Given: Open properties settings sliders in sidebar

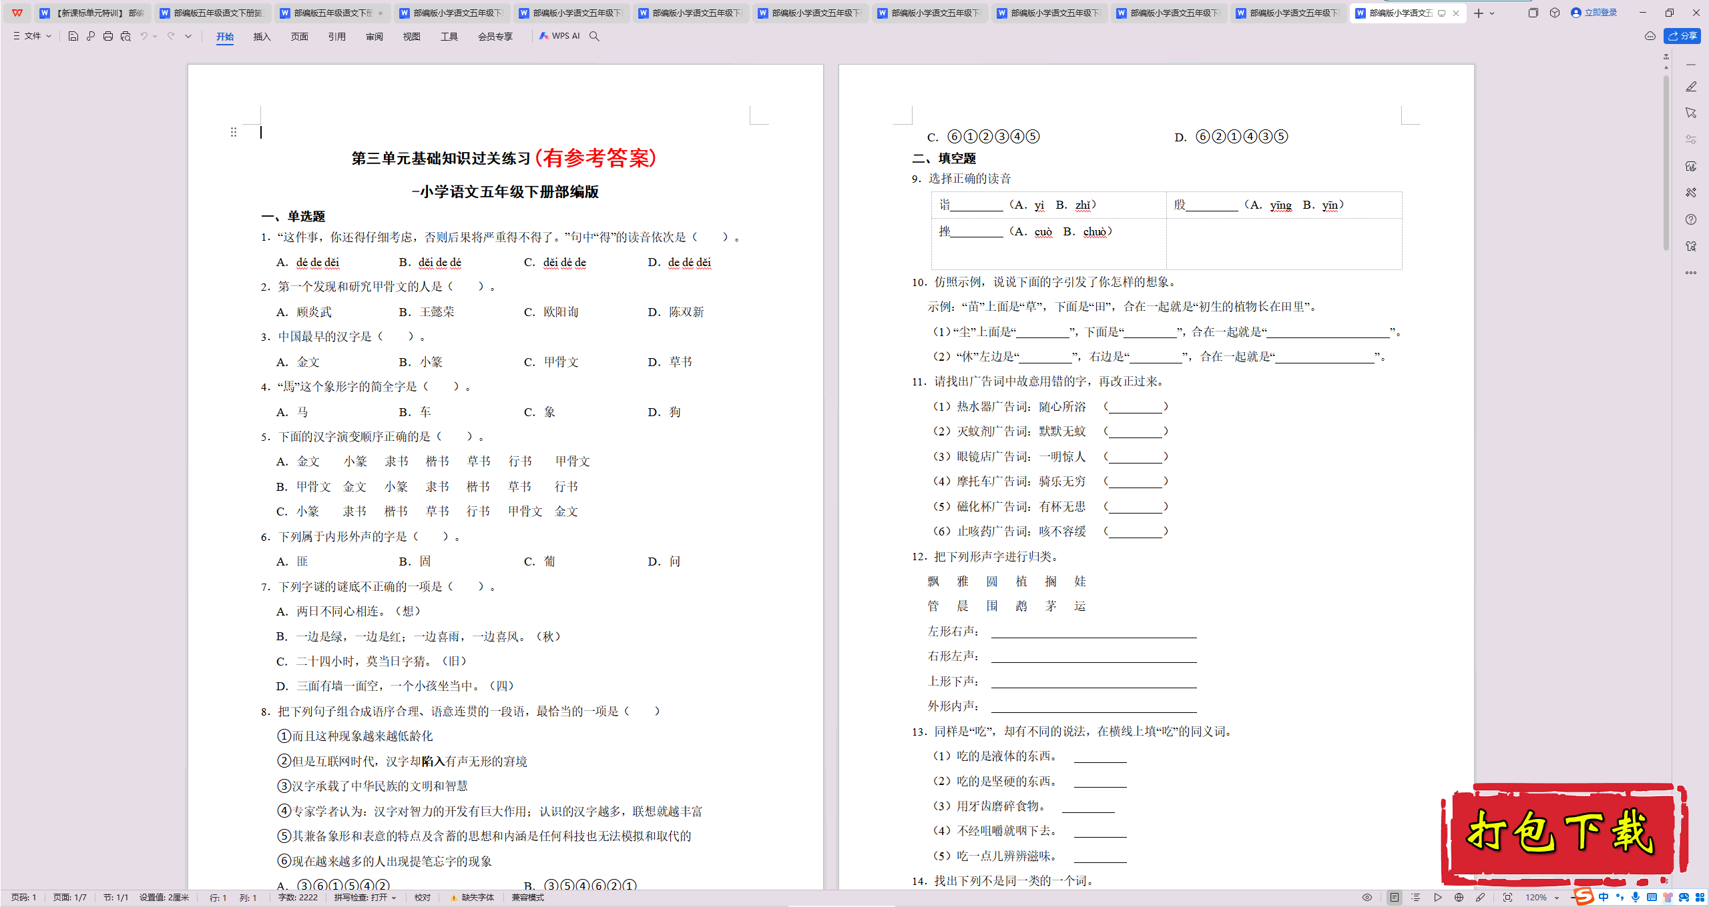Looking at the screenshot, I should (x=1691, y=139).
